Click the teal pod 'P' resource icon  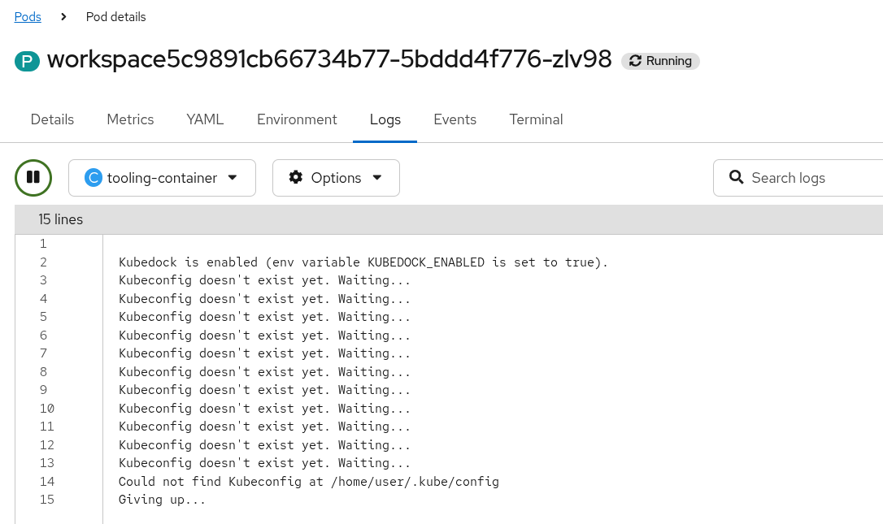27,61
